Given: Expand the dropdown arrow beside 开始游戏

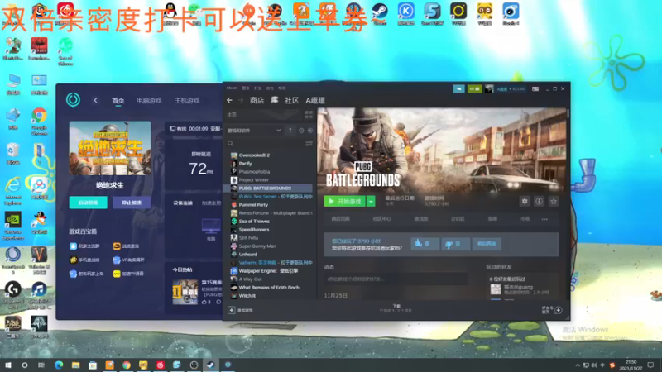Looking at the screenshot, I should coord(370,202).
